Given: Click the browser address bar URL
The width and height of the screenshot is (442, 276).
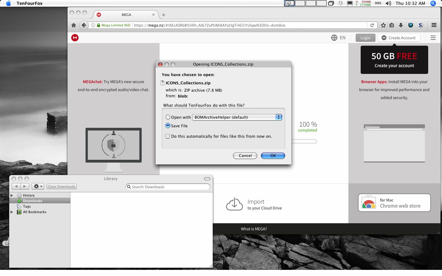Looking at the screenshot, I should click(210, 25).
